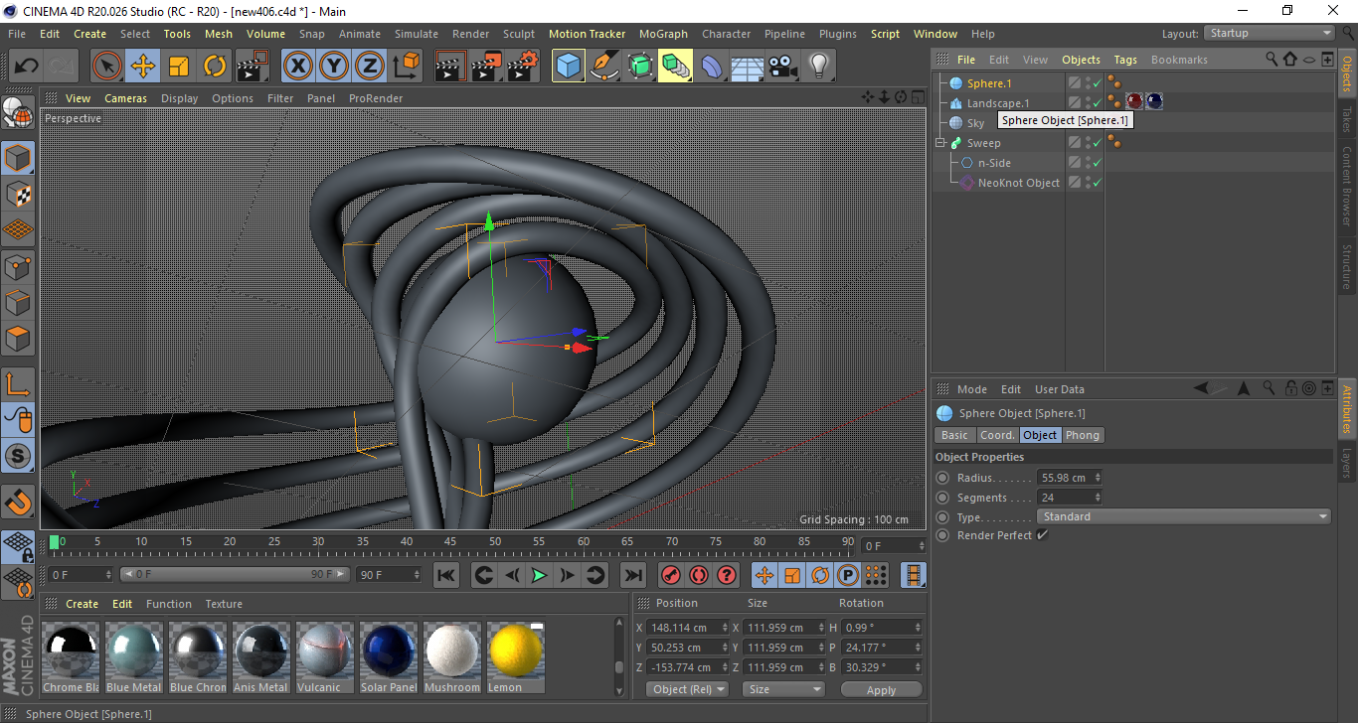Screen dimensions: 1358x723
Task: Click timeline frame 50 marker
Action: click(x=494, y=542)
